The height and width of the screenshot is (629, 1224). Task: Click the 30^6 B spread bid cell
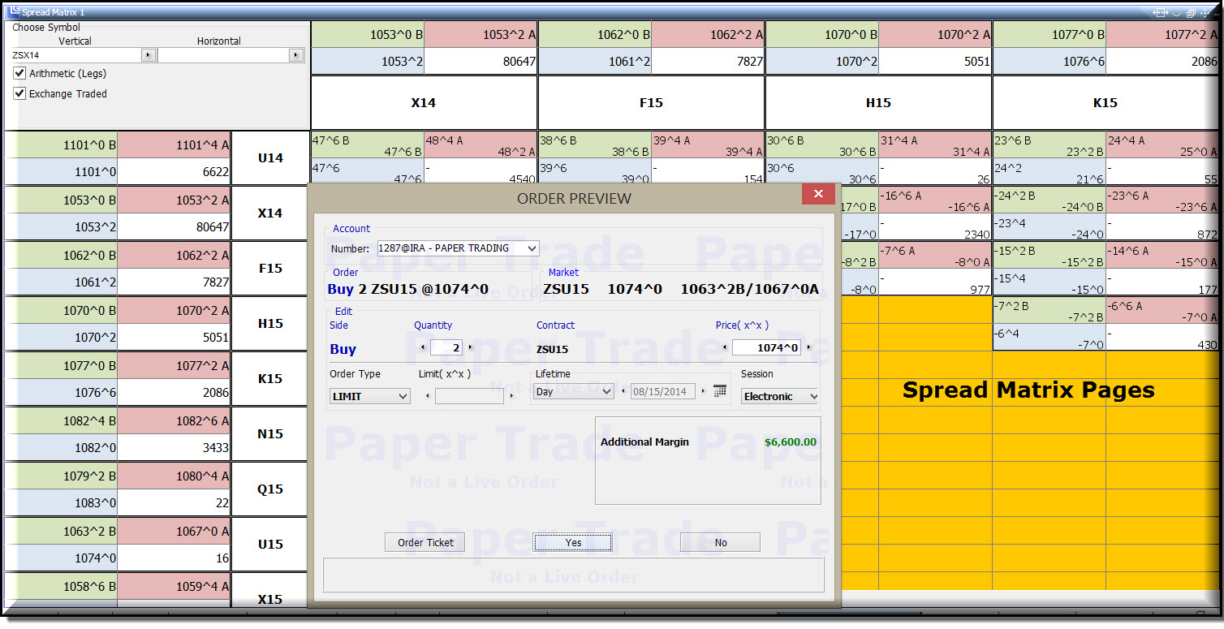822,145
